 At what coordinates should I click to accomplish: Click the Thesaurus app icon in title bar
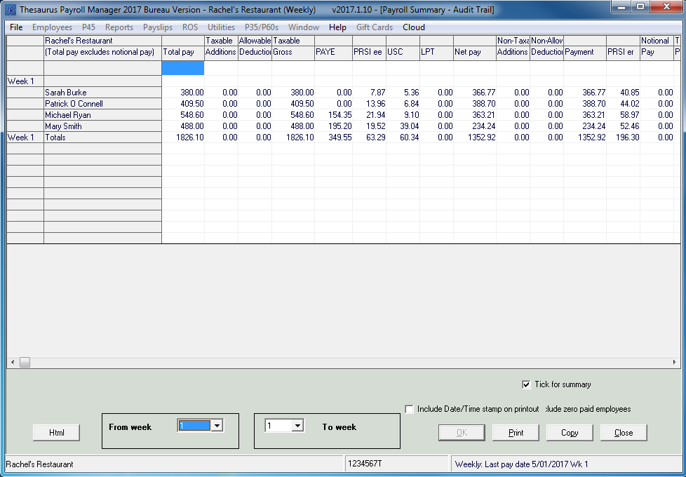(10, 9)
